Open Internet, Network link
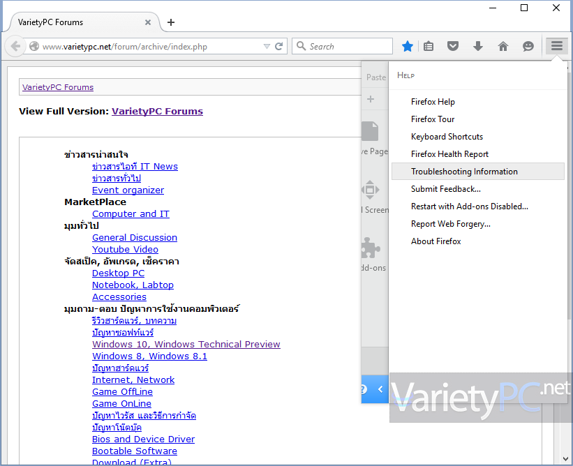573x466 pixels. pyautogui.click(x=133, y=380)
